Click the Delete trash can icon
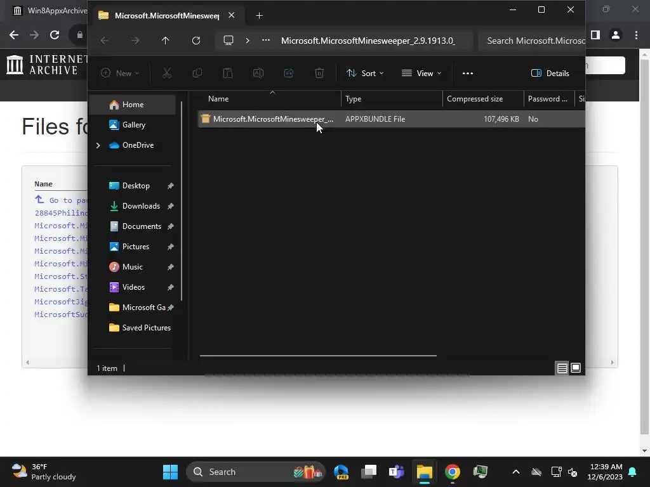The height and width of the screenshot is (487, 650). 319,74
